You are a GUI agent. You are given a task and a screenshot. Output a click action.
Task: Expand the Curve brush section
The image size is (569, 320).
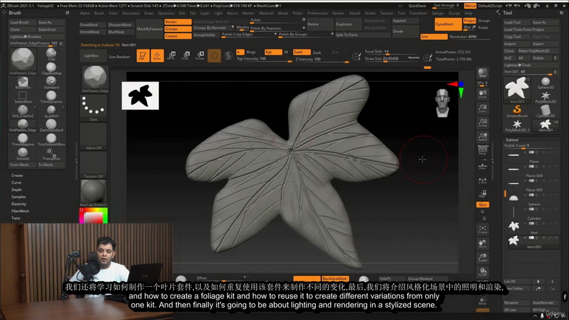pyautogui.click(x=17, y=182)
